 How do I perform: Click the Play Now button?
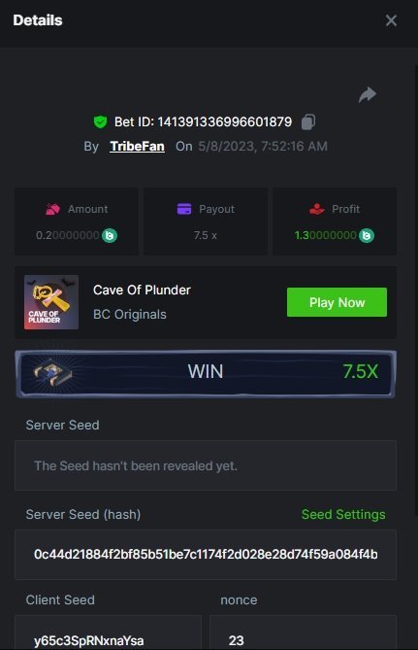[337, 302]
